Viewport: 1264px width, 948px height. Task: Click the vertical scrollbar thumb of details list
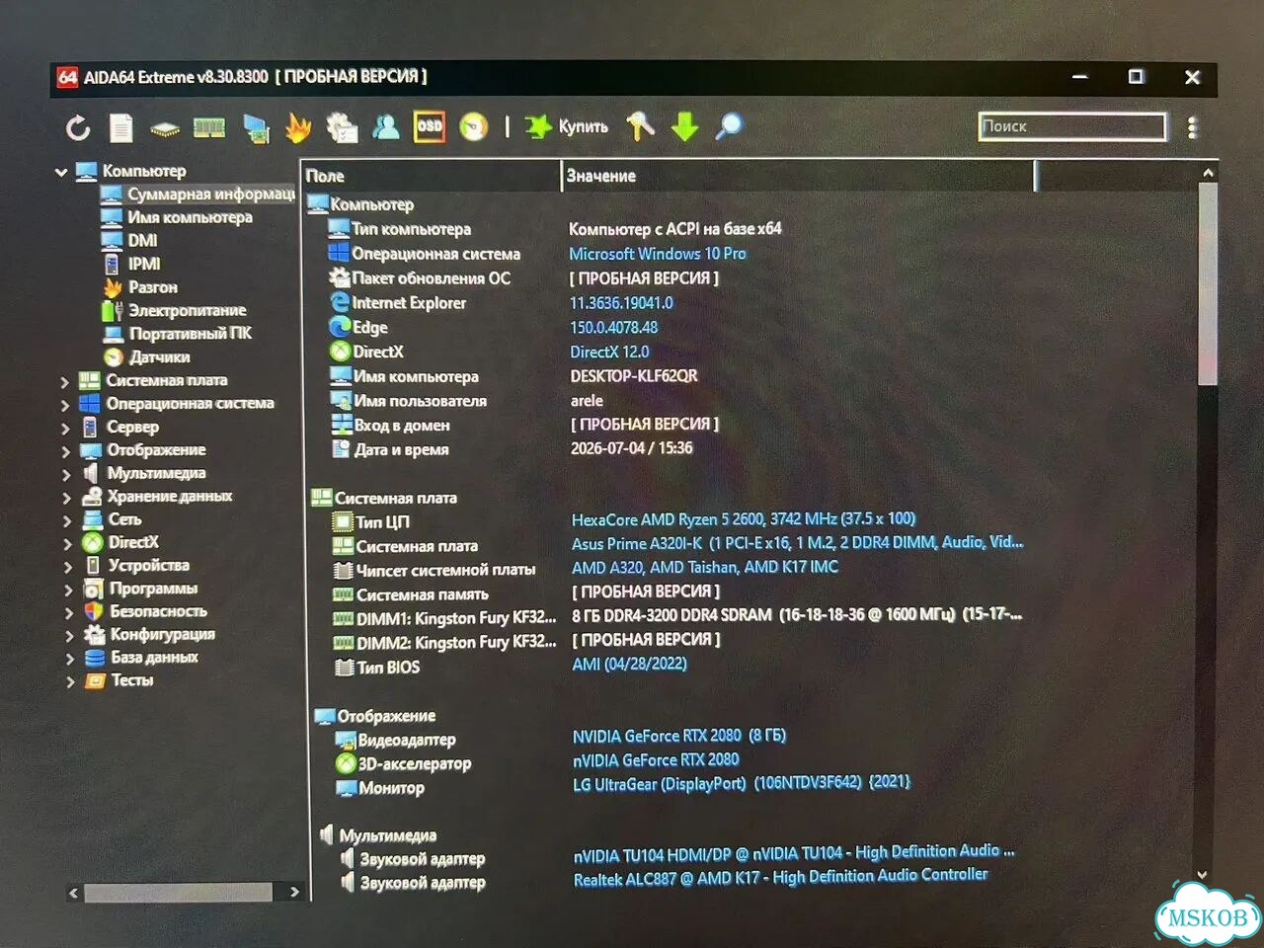tap(1208, 284)
